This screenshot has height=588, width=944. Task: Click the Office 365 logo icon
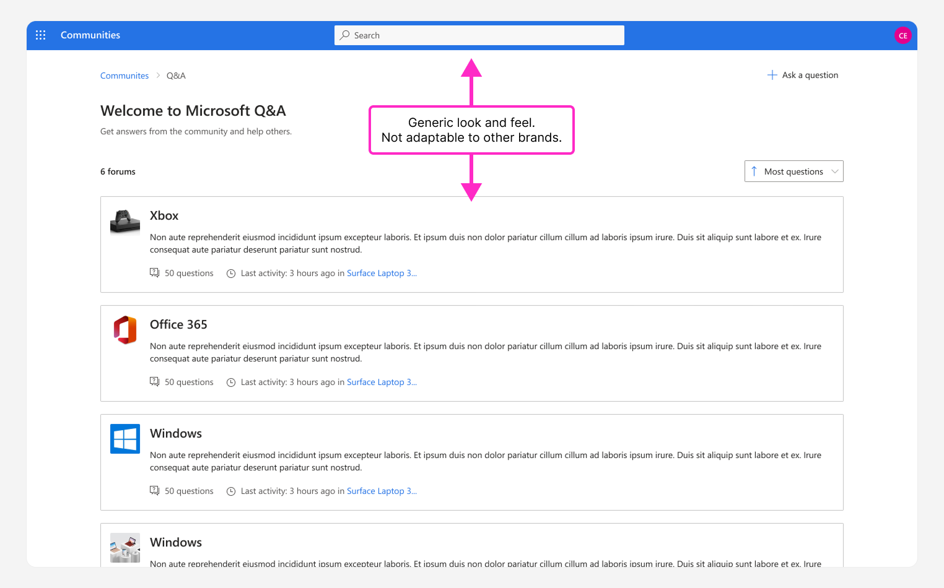tap(125, 331)
